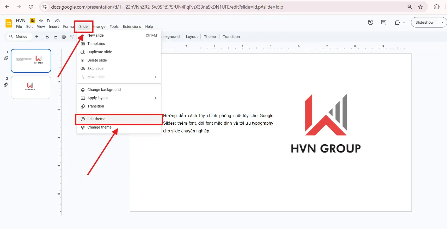447x229 pixels.
Task: Open the Slide menu
Action: [83, 26]
